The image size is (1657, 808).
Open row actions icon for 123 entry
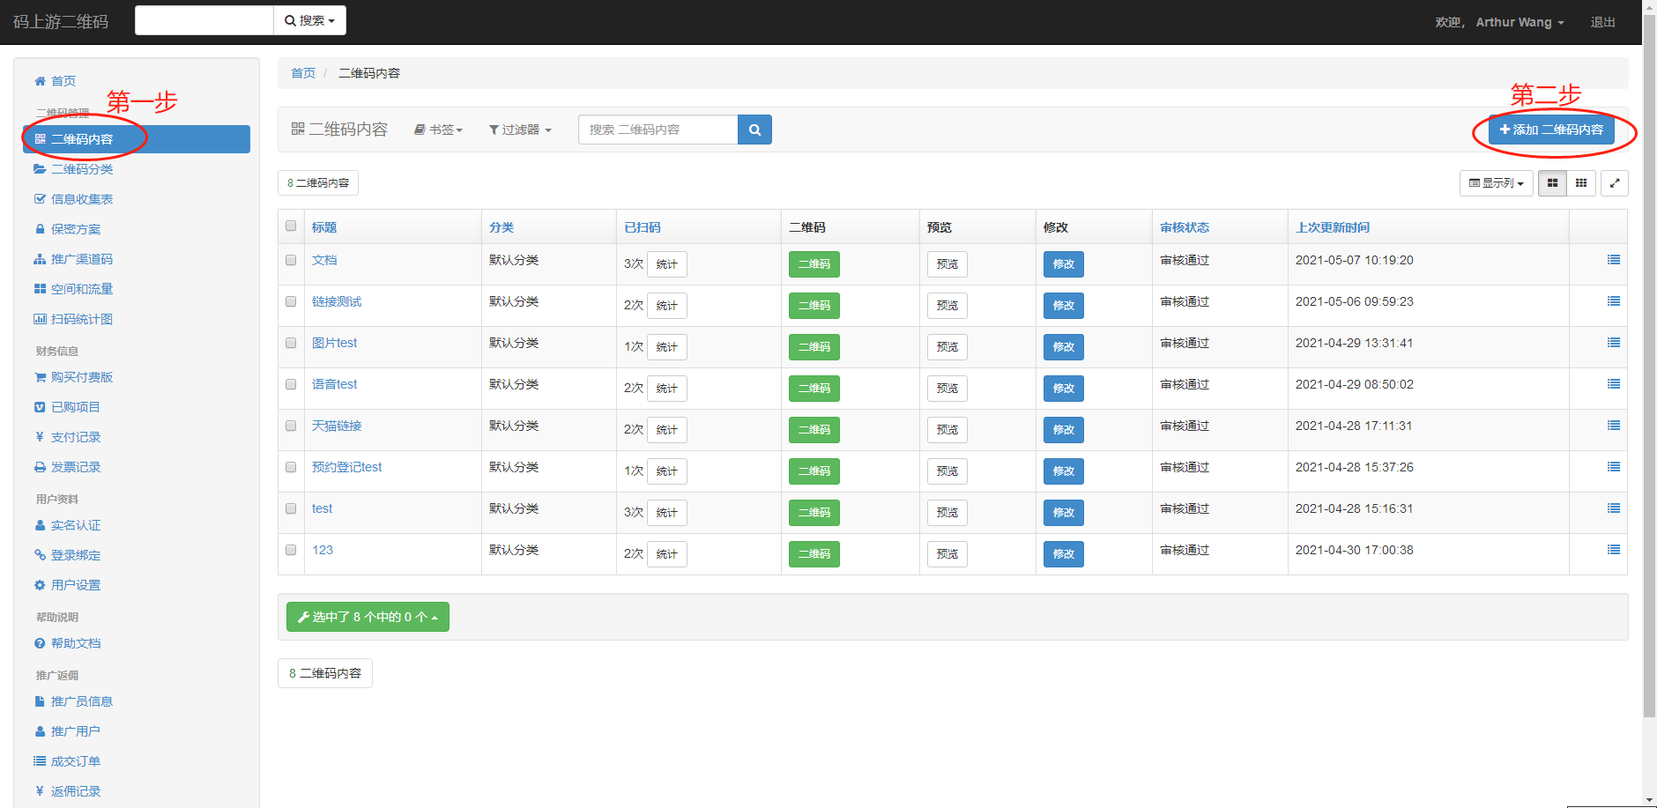pyautogui.click(x=1613, y=550)
